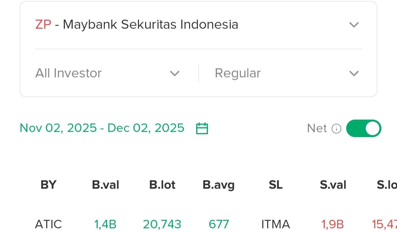Click the SL column header

point(276,185)
